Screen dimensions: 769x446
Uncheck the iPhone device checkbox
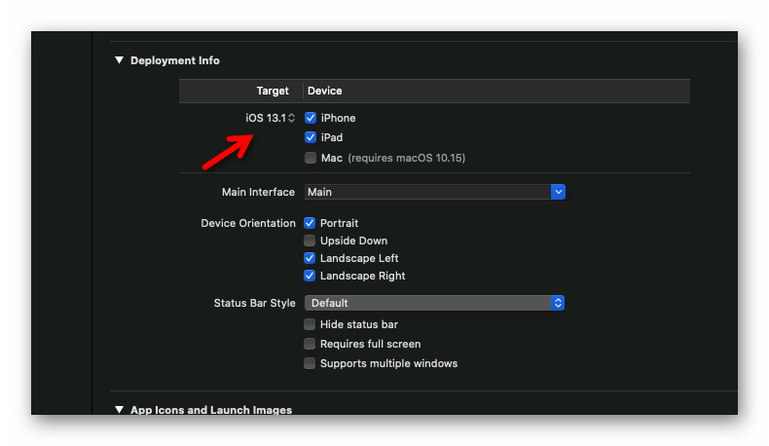[x=311, y=118]
